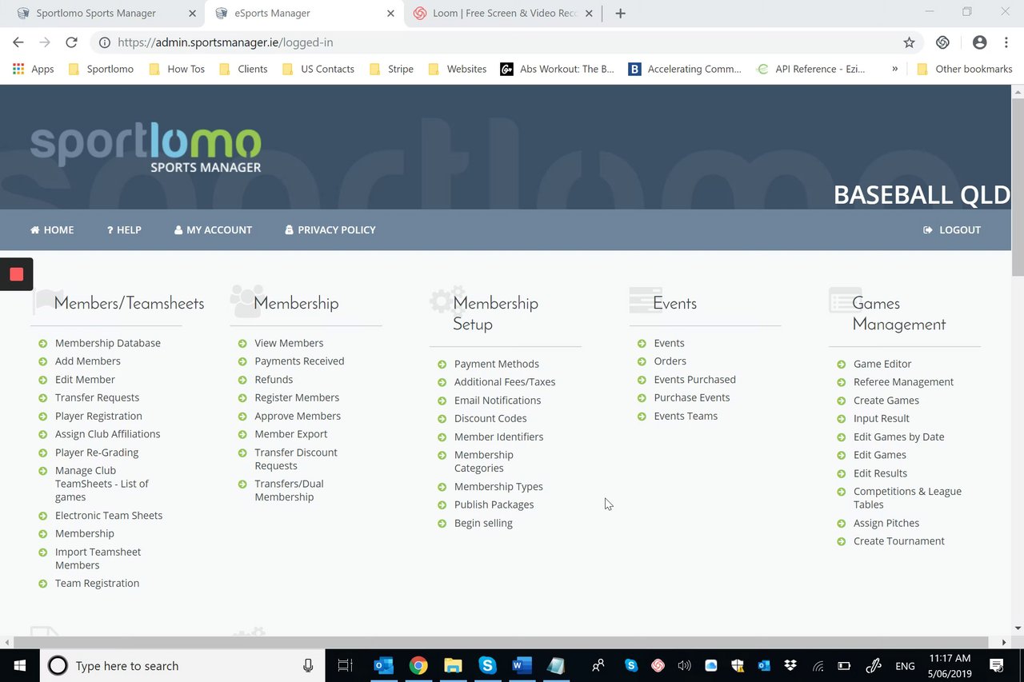
Task: Open MY ACCOUNT in navigation bar
Action: (213, 229)
